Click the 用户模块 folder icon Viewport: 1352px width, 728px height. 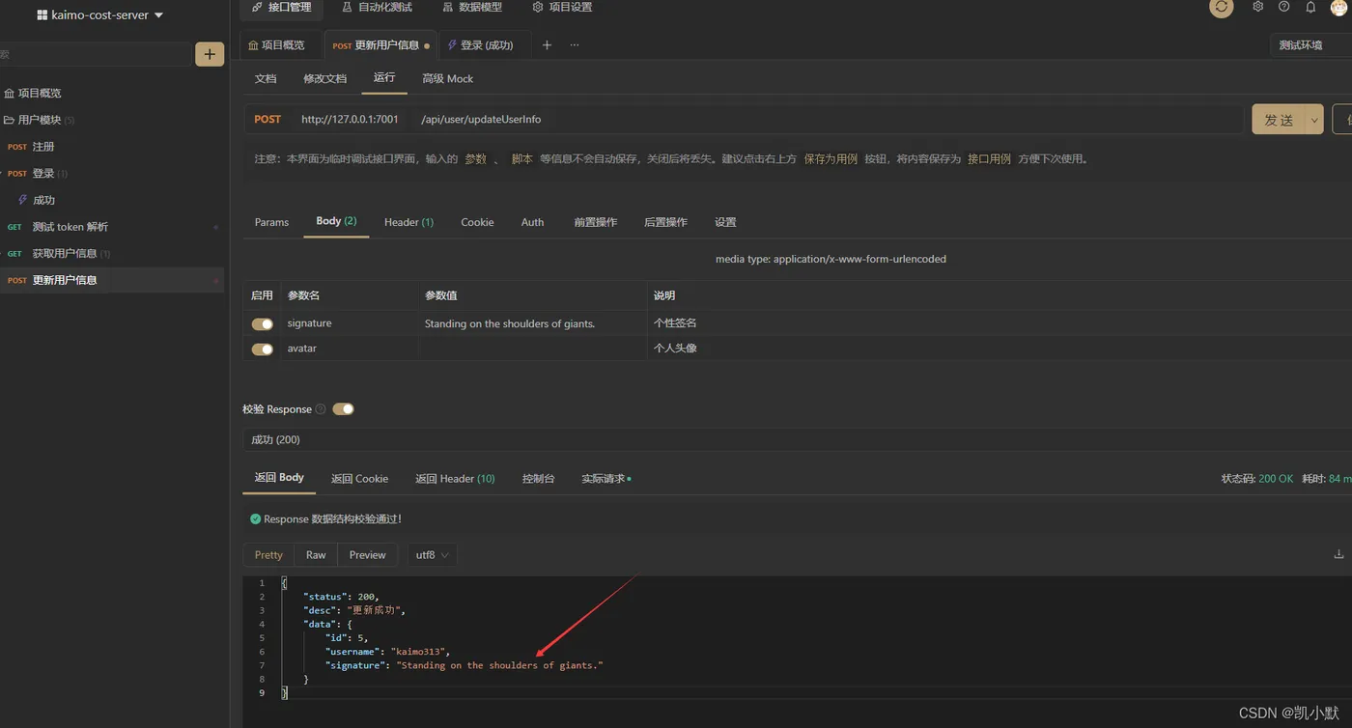[9, 120]
